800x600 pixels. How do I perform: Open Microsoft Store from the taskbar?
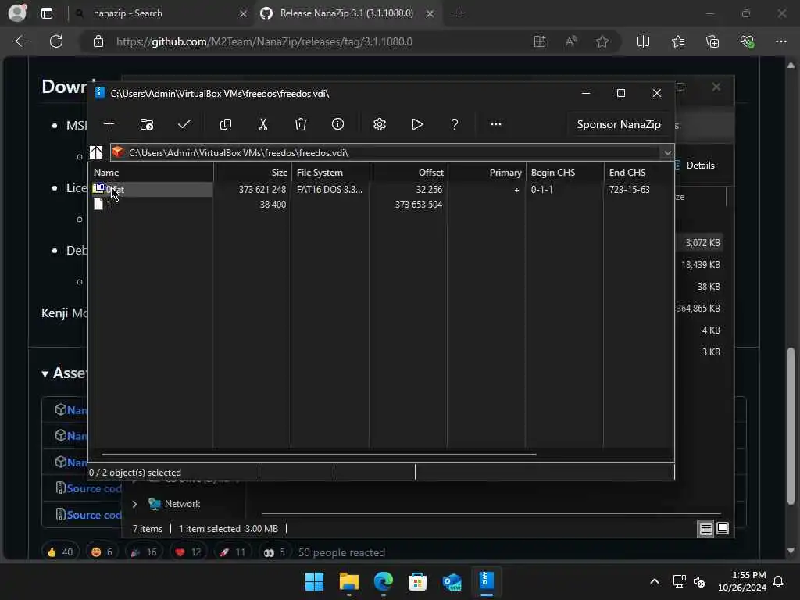(x=417, y=581)
